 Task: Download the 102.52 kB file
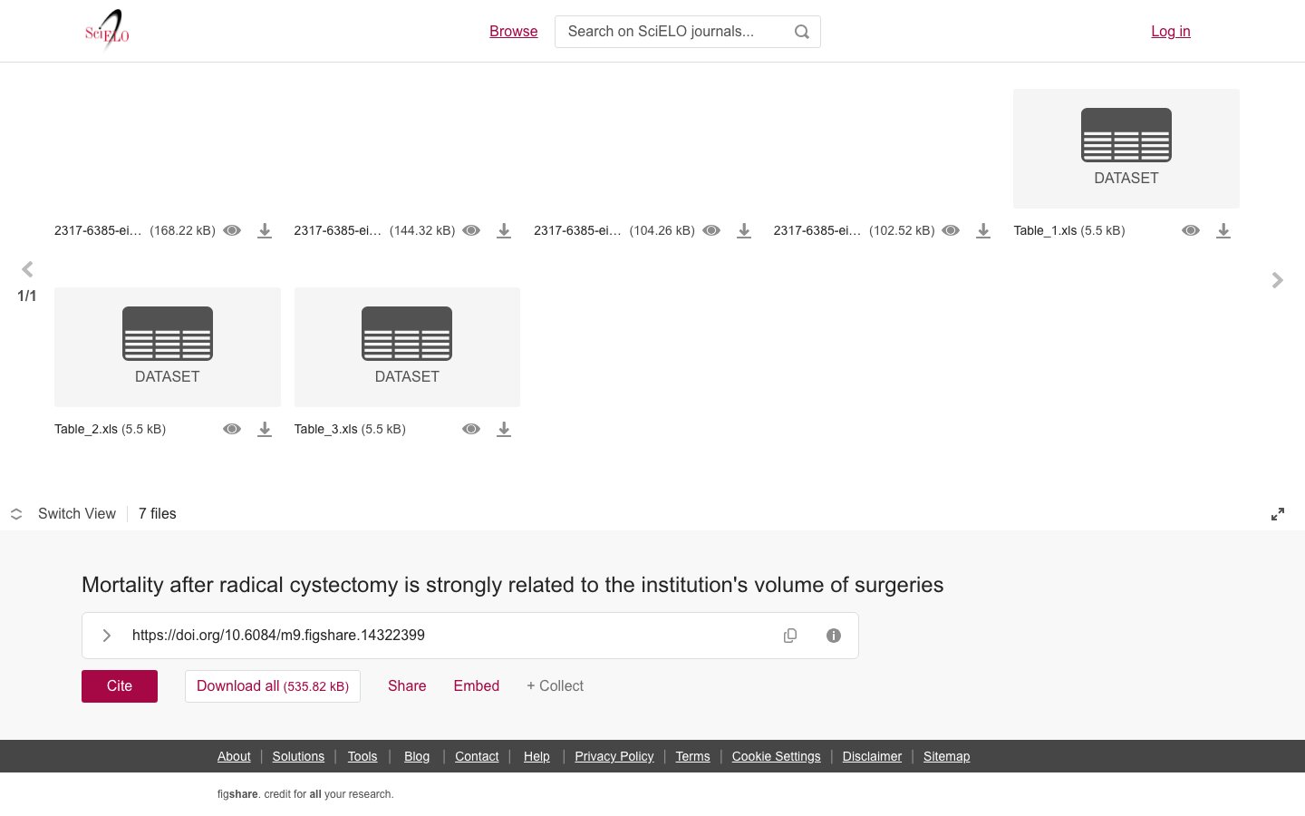(x=983, y=230)
